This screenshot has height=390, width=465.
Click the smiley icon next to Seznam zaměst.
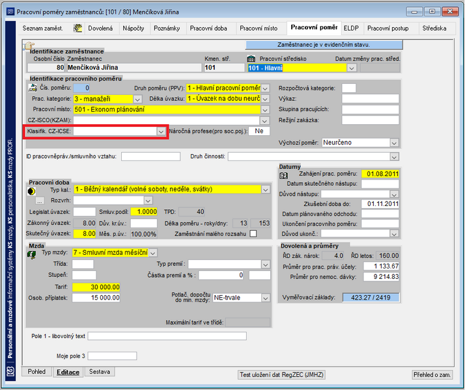click(x=77, y=28)
